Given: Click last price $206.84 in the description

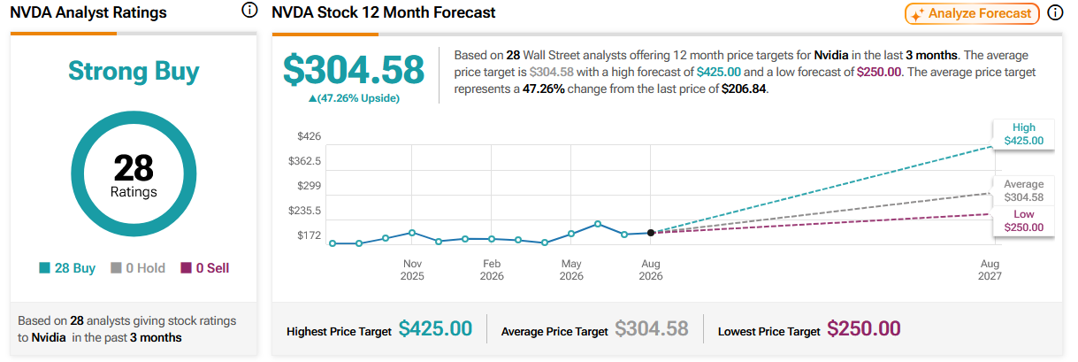Looking at the screenshot, I should click(x=745, y=89).
